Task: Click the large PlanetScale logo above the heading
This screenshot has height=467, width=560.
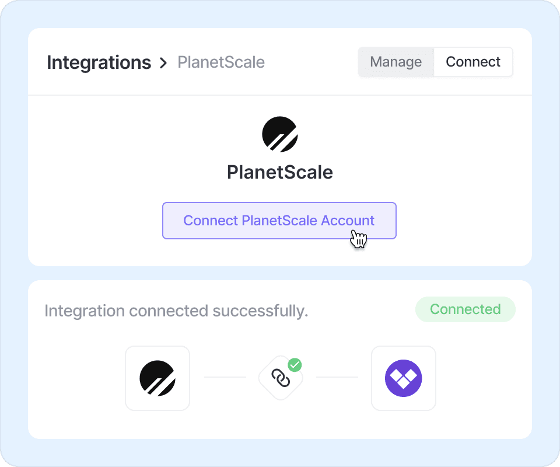Action: [x=280, y=134]
